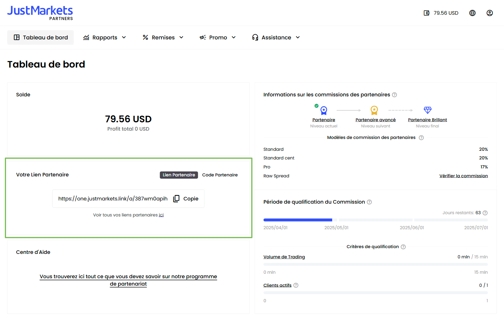504x324 pixels.
Task: Click the 0 mln / 15 mln value
Action: click(473, 257)
